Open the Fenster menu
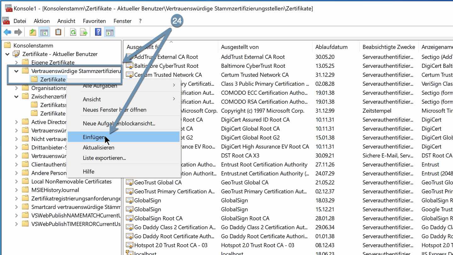 click(122, 21)
